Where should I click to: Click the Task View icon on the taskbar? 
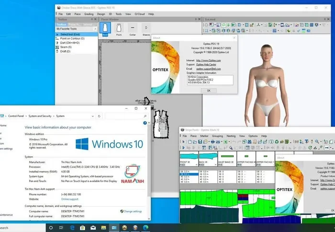click(61, 228)
